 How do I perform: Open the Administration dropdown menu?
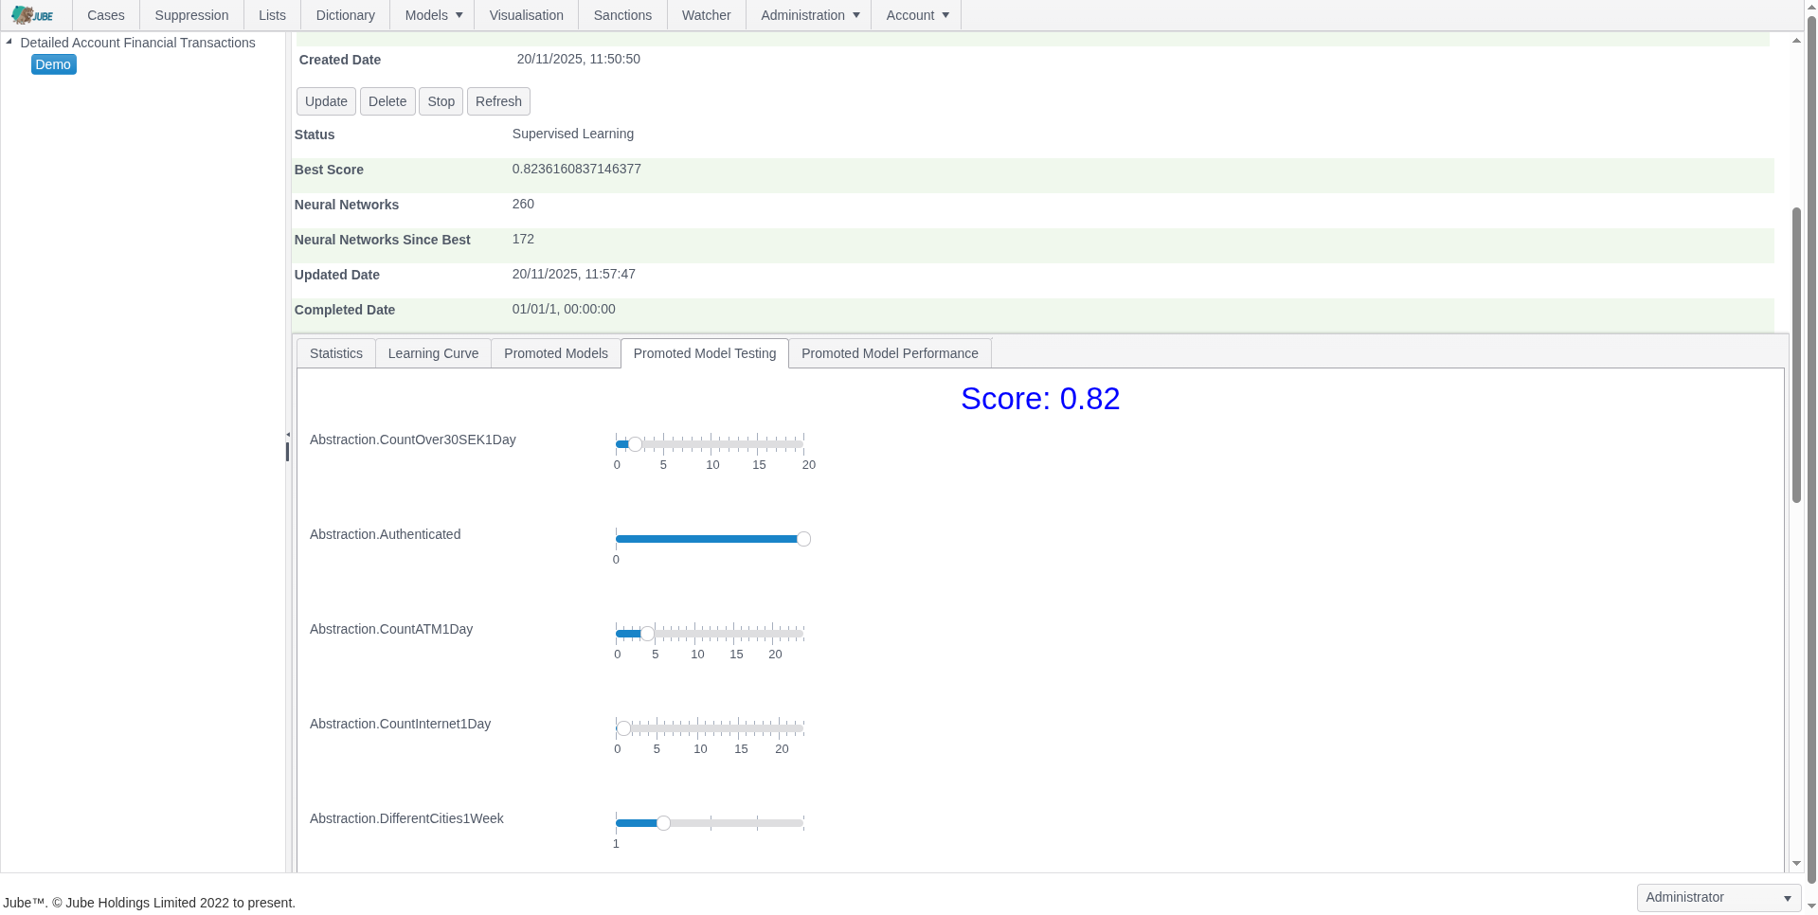[x=807, y=14]
